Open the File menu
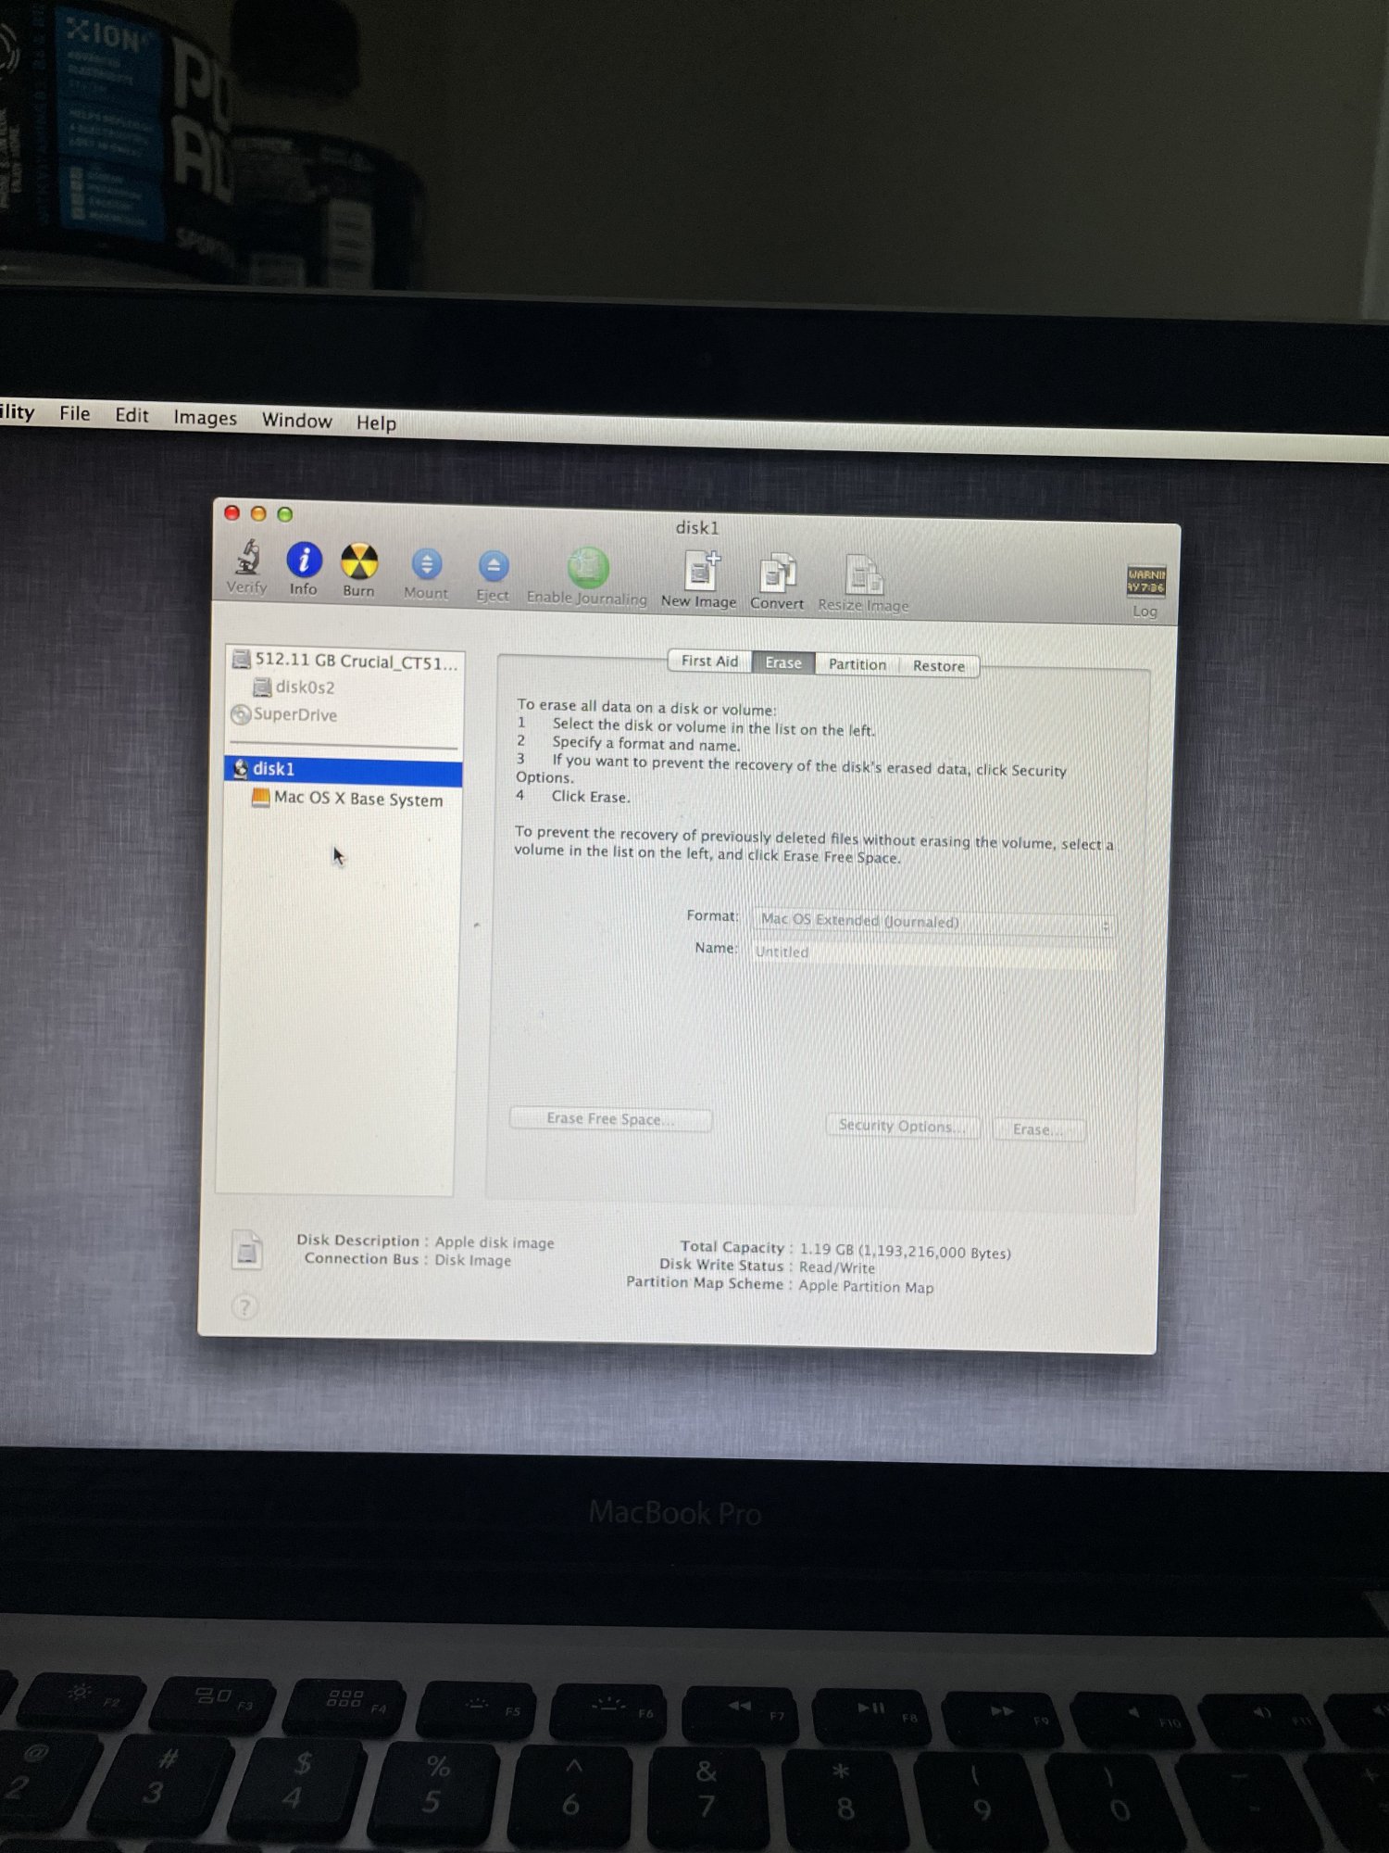This screenshot has height=1853, width=1389. 74,413
